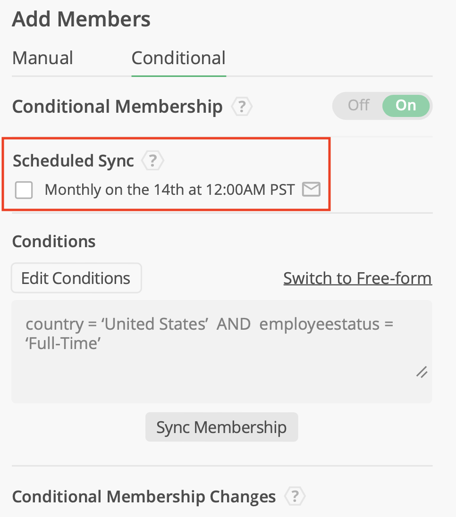
Task: Click the Scheduled Sync heading
Action: point(73,161)
